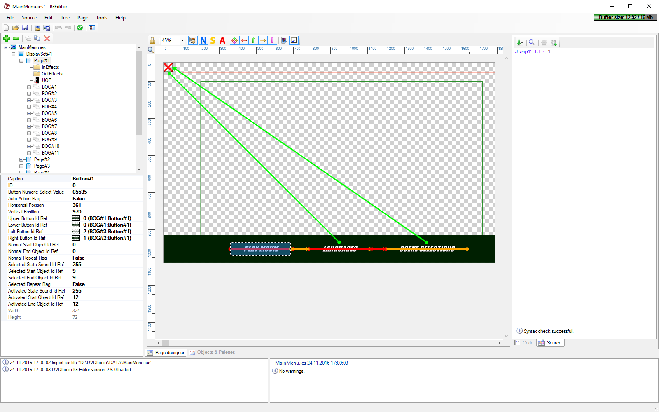Open the Tools menu
Screen dimensions: 659x412
pyautogui.click(x=101, y=18)
